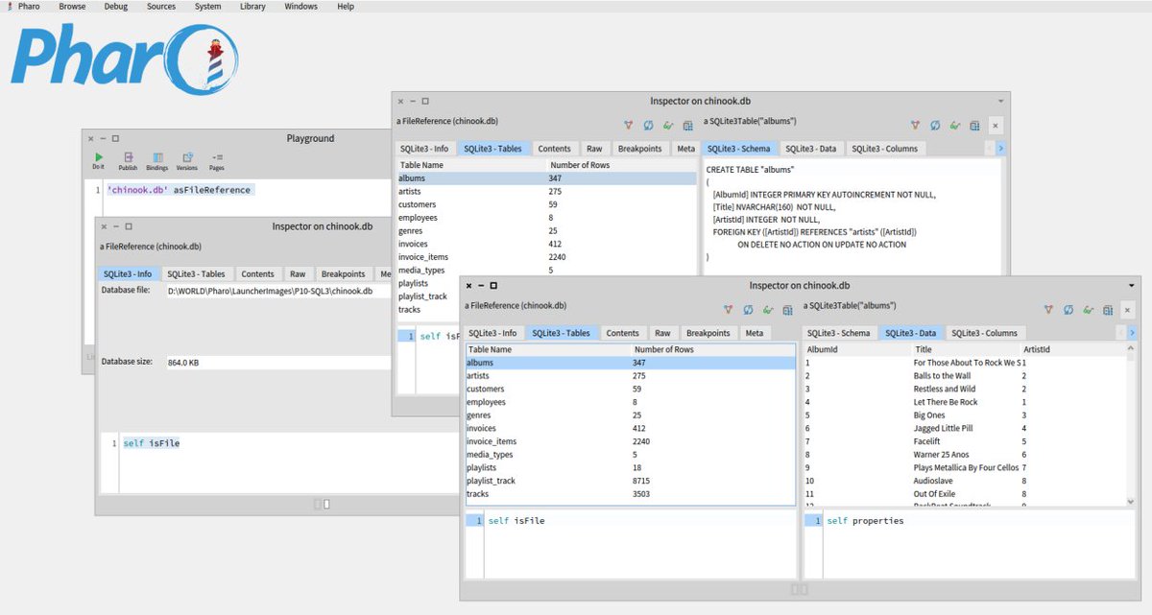
Task: Click the hierarchy icon beside FileReference in the front Inspector
Action: coord(728,310)
